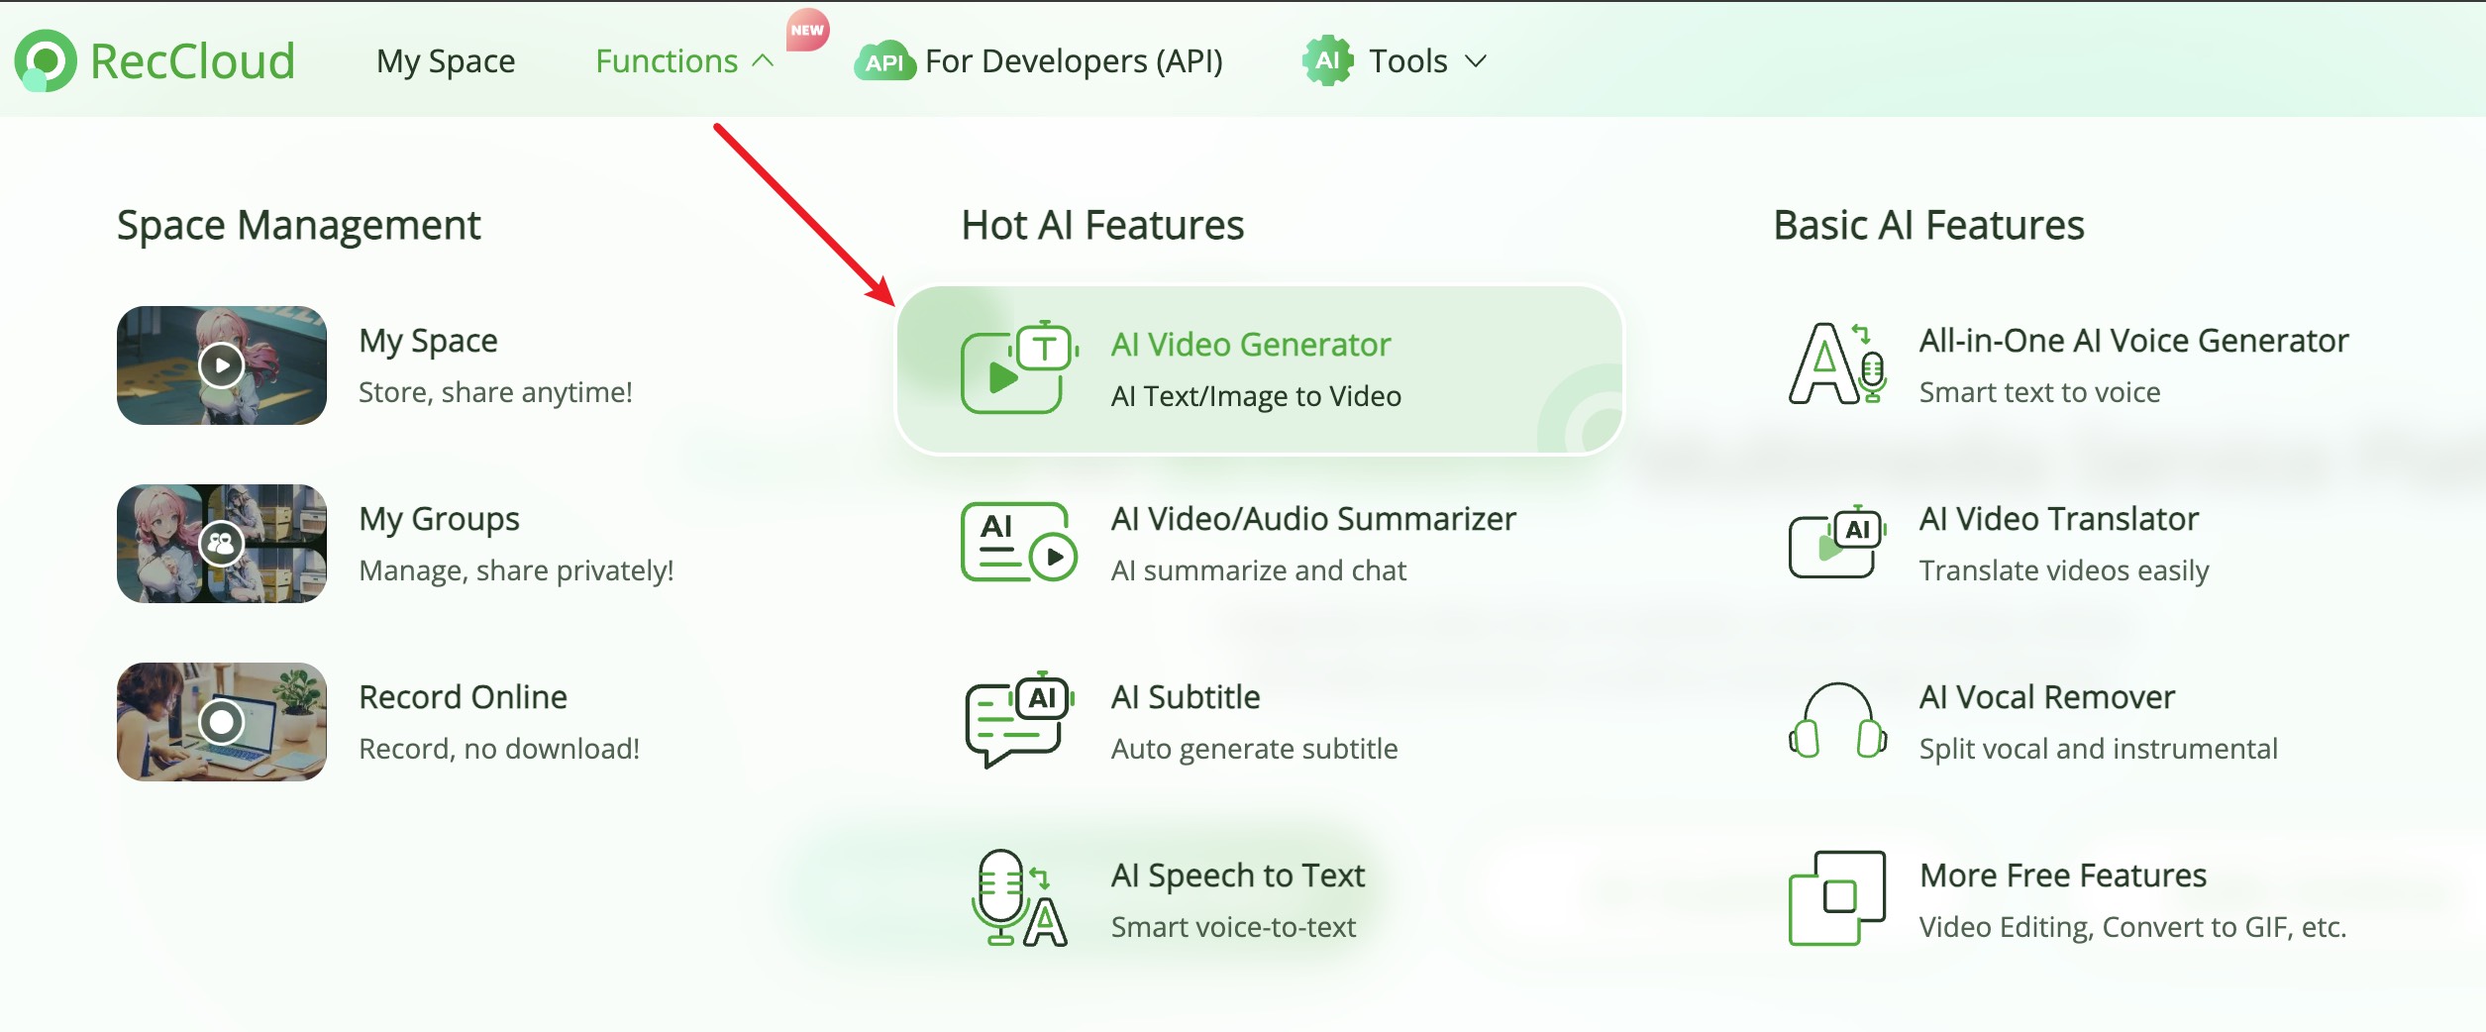The height and width of the screenshot is (1032, 2486).
Task: Click the green API badge icon
Action: pyautogui.click(x=883, y=62)
